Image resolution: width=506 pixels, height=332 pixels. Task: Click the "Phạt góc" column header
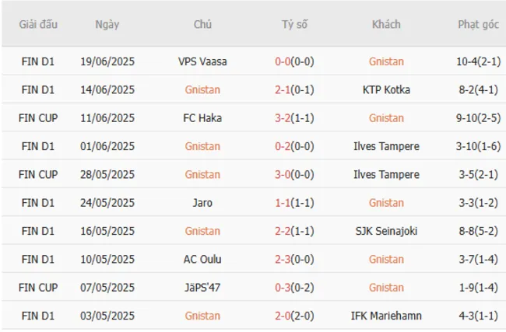coord(478,24)
